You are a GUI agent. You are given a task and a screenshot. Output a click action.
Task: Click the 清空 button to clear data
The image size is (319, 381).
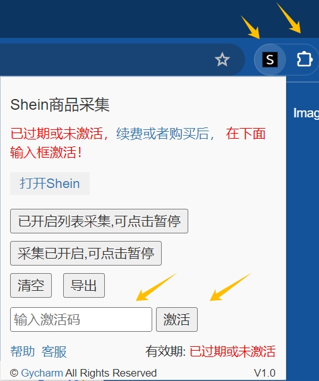[x=31, y=285]
